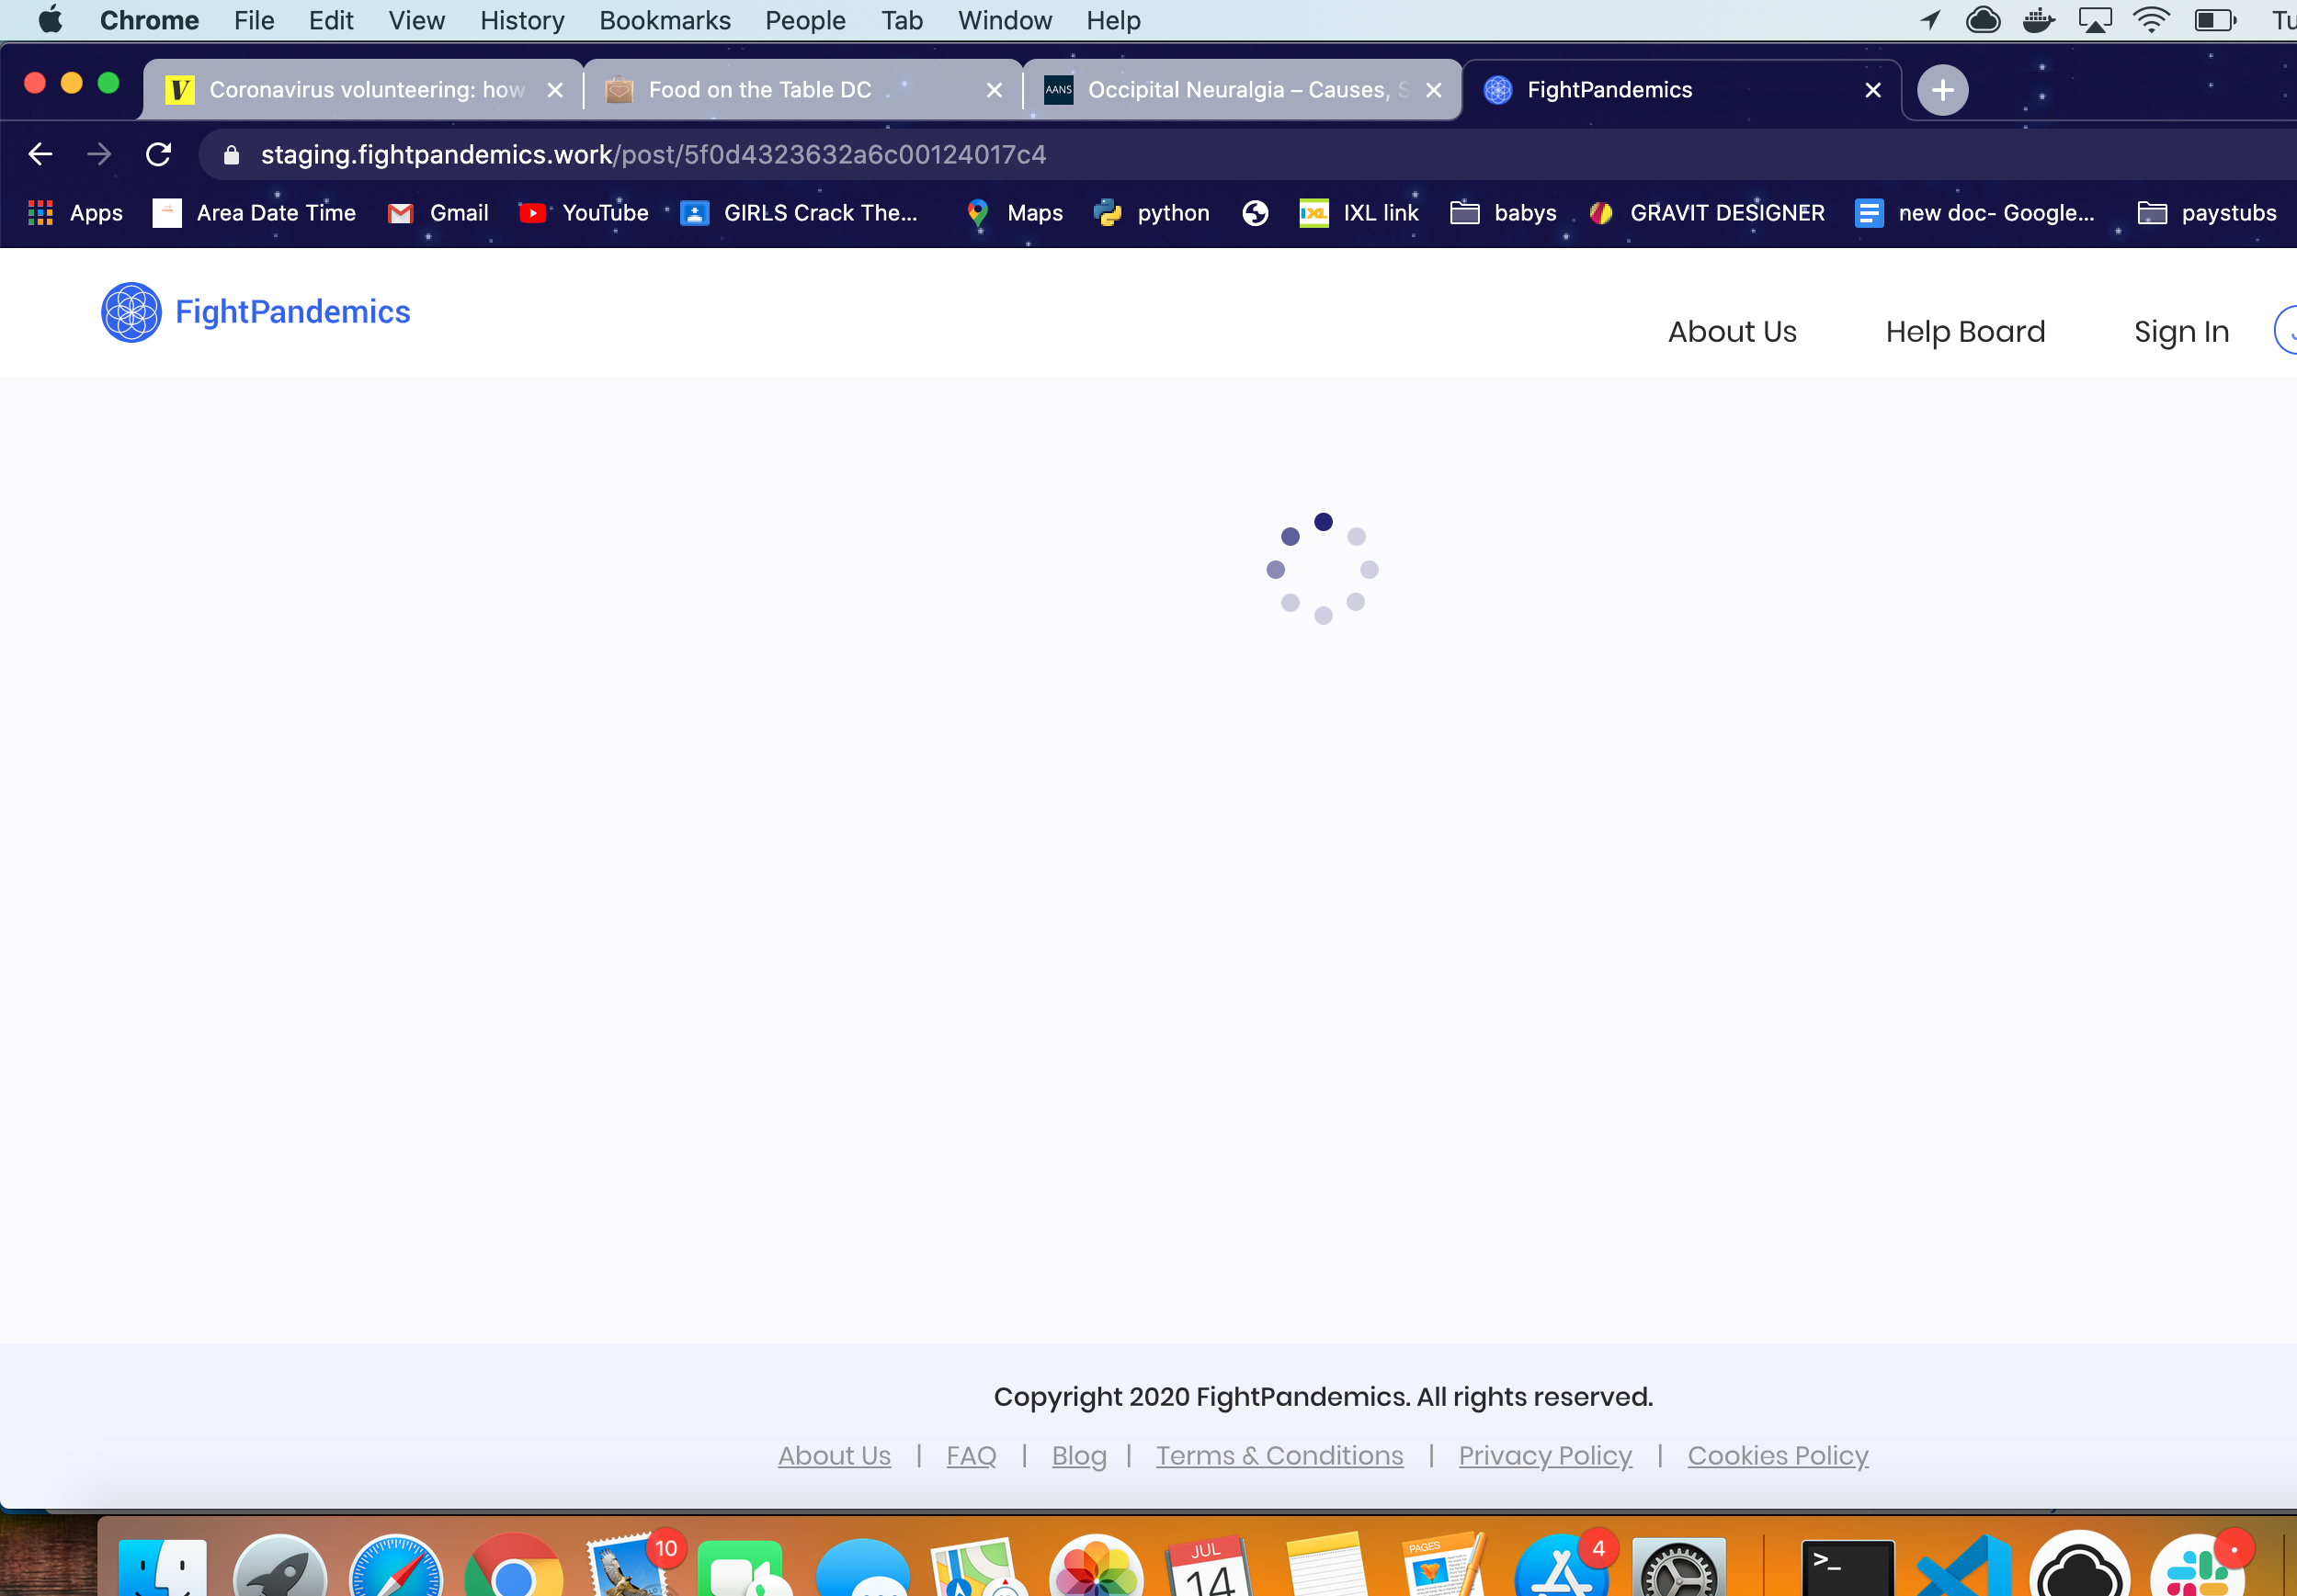Image resolution: width=2297 pixels, height=1596 pixels.
Task: Reload the page with the refresh icon
Action: (x=158, y=154)
